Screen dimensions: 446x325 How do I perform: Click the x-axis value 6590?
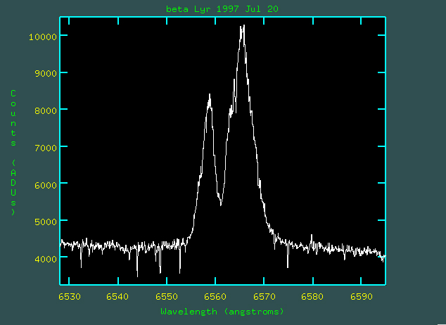coord(362,297)
